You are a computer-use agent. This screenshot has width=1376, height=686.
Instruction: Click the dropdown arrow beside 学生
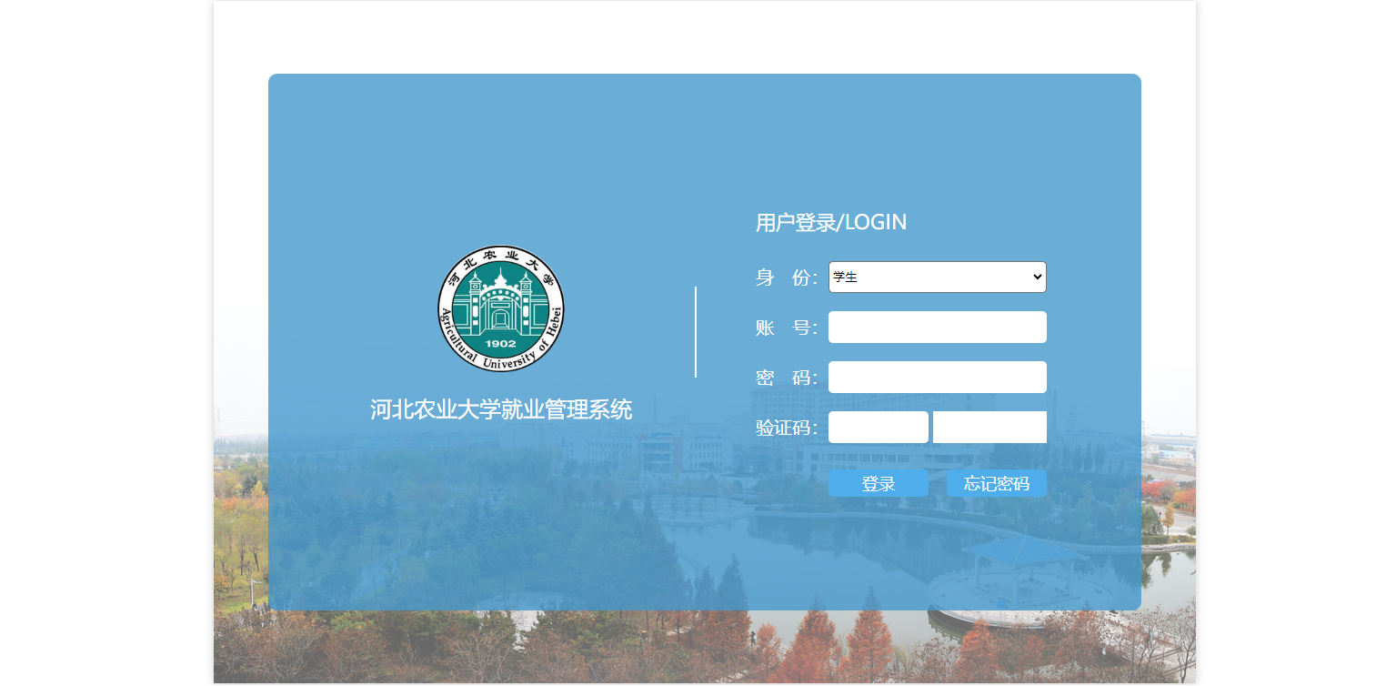[x=1037, y=277]
